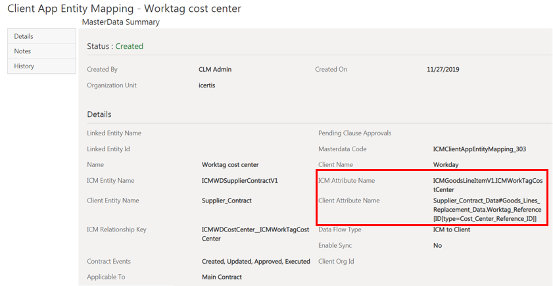This screenshot has width=553, height=286.
Task: Select Masterdata Code ICMClientAppEntityMapping_303
Action: pyautogui.click(x=479, y=149)
